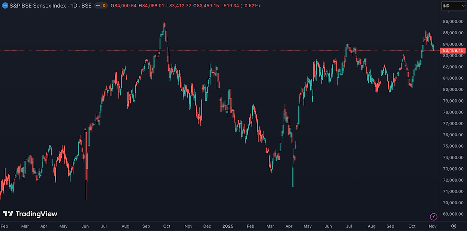Click the orange D delayed-data indicator
The width and height of the screenshot is (467, 231).
pyautogui.click(x=104, y=6)
